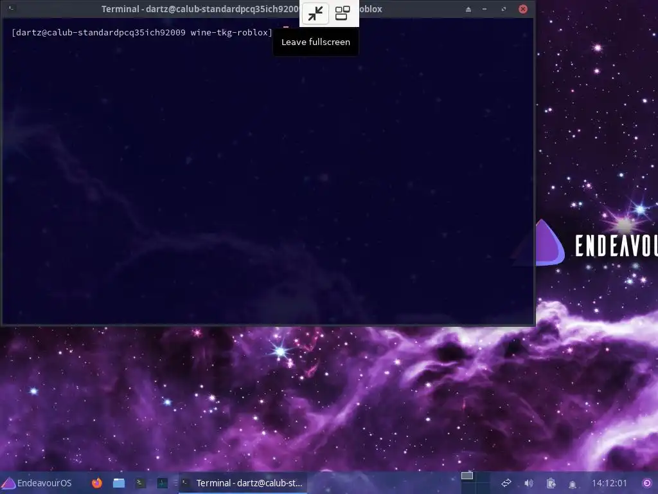
Task: Select the Terminal window button in taskbar
Action: point(243,483)
